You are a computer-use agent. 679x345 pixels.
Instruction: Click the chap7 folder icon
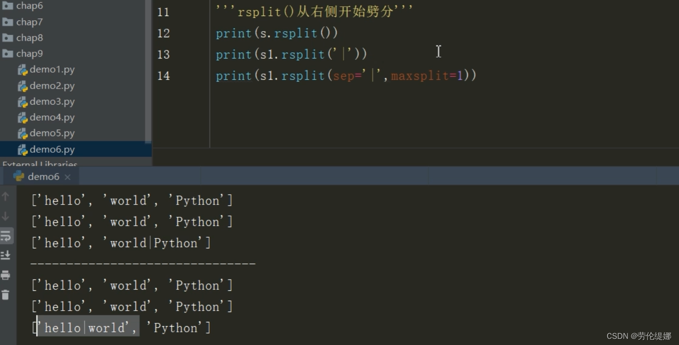8,22
